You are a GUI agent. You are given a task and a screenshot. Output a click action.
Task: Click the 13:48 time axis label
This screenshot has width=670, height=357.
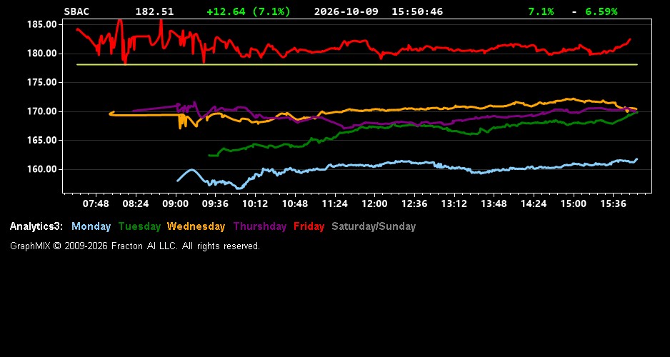(494, 203)
